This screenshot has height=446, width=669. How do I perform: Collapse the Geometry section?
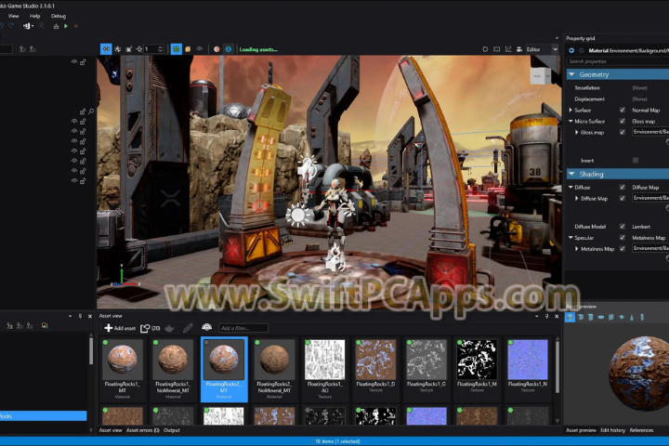pyautogui.click(x=571, y=74)
